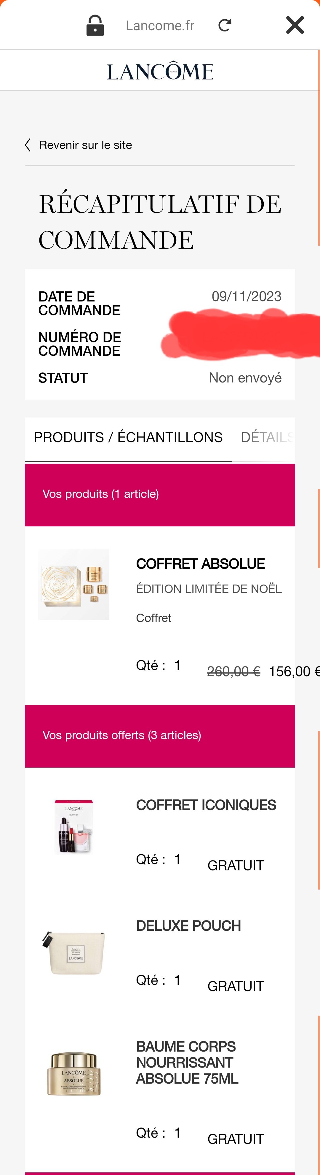Tap the padlock security icon
This screenshot has width=320, height=1175.
[95, 26]
